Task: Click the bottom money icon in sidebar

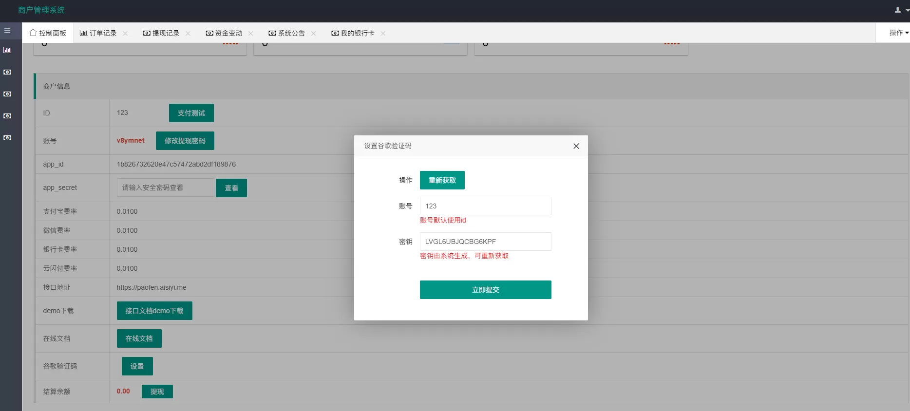Action: tap(7, 138)
